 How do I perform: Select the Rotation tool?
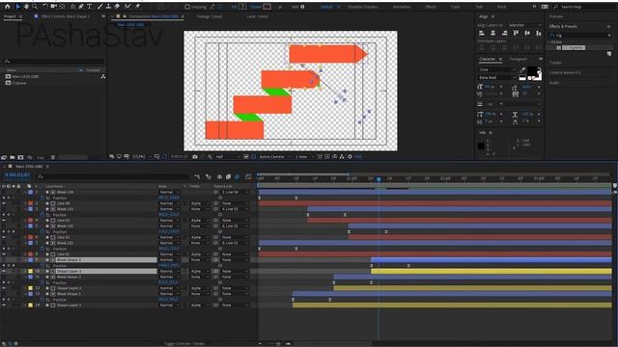pyautogui.click(x=45, y=7)
